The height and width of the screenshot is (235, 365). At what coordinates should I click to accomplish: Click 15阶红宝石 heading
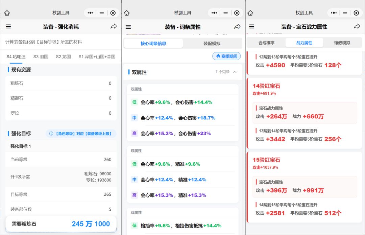[x=266, y=160]
